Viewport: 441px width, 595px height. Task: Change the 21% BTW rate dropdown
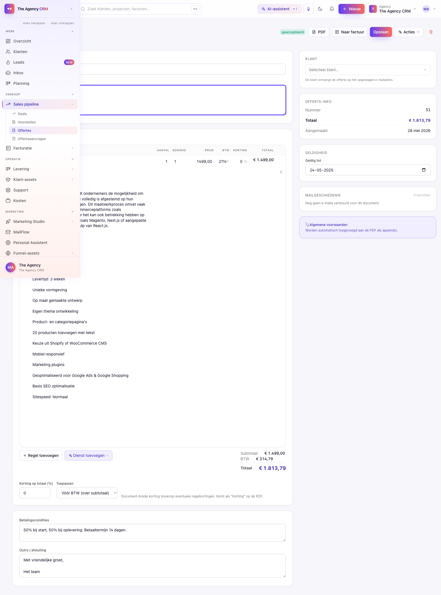[x=223, y=161]
